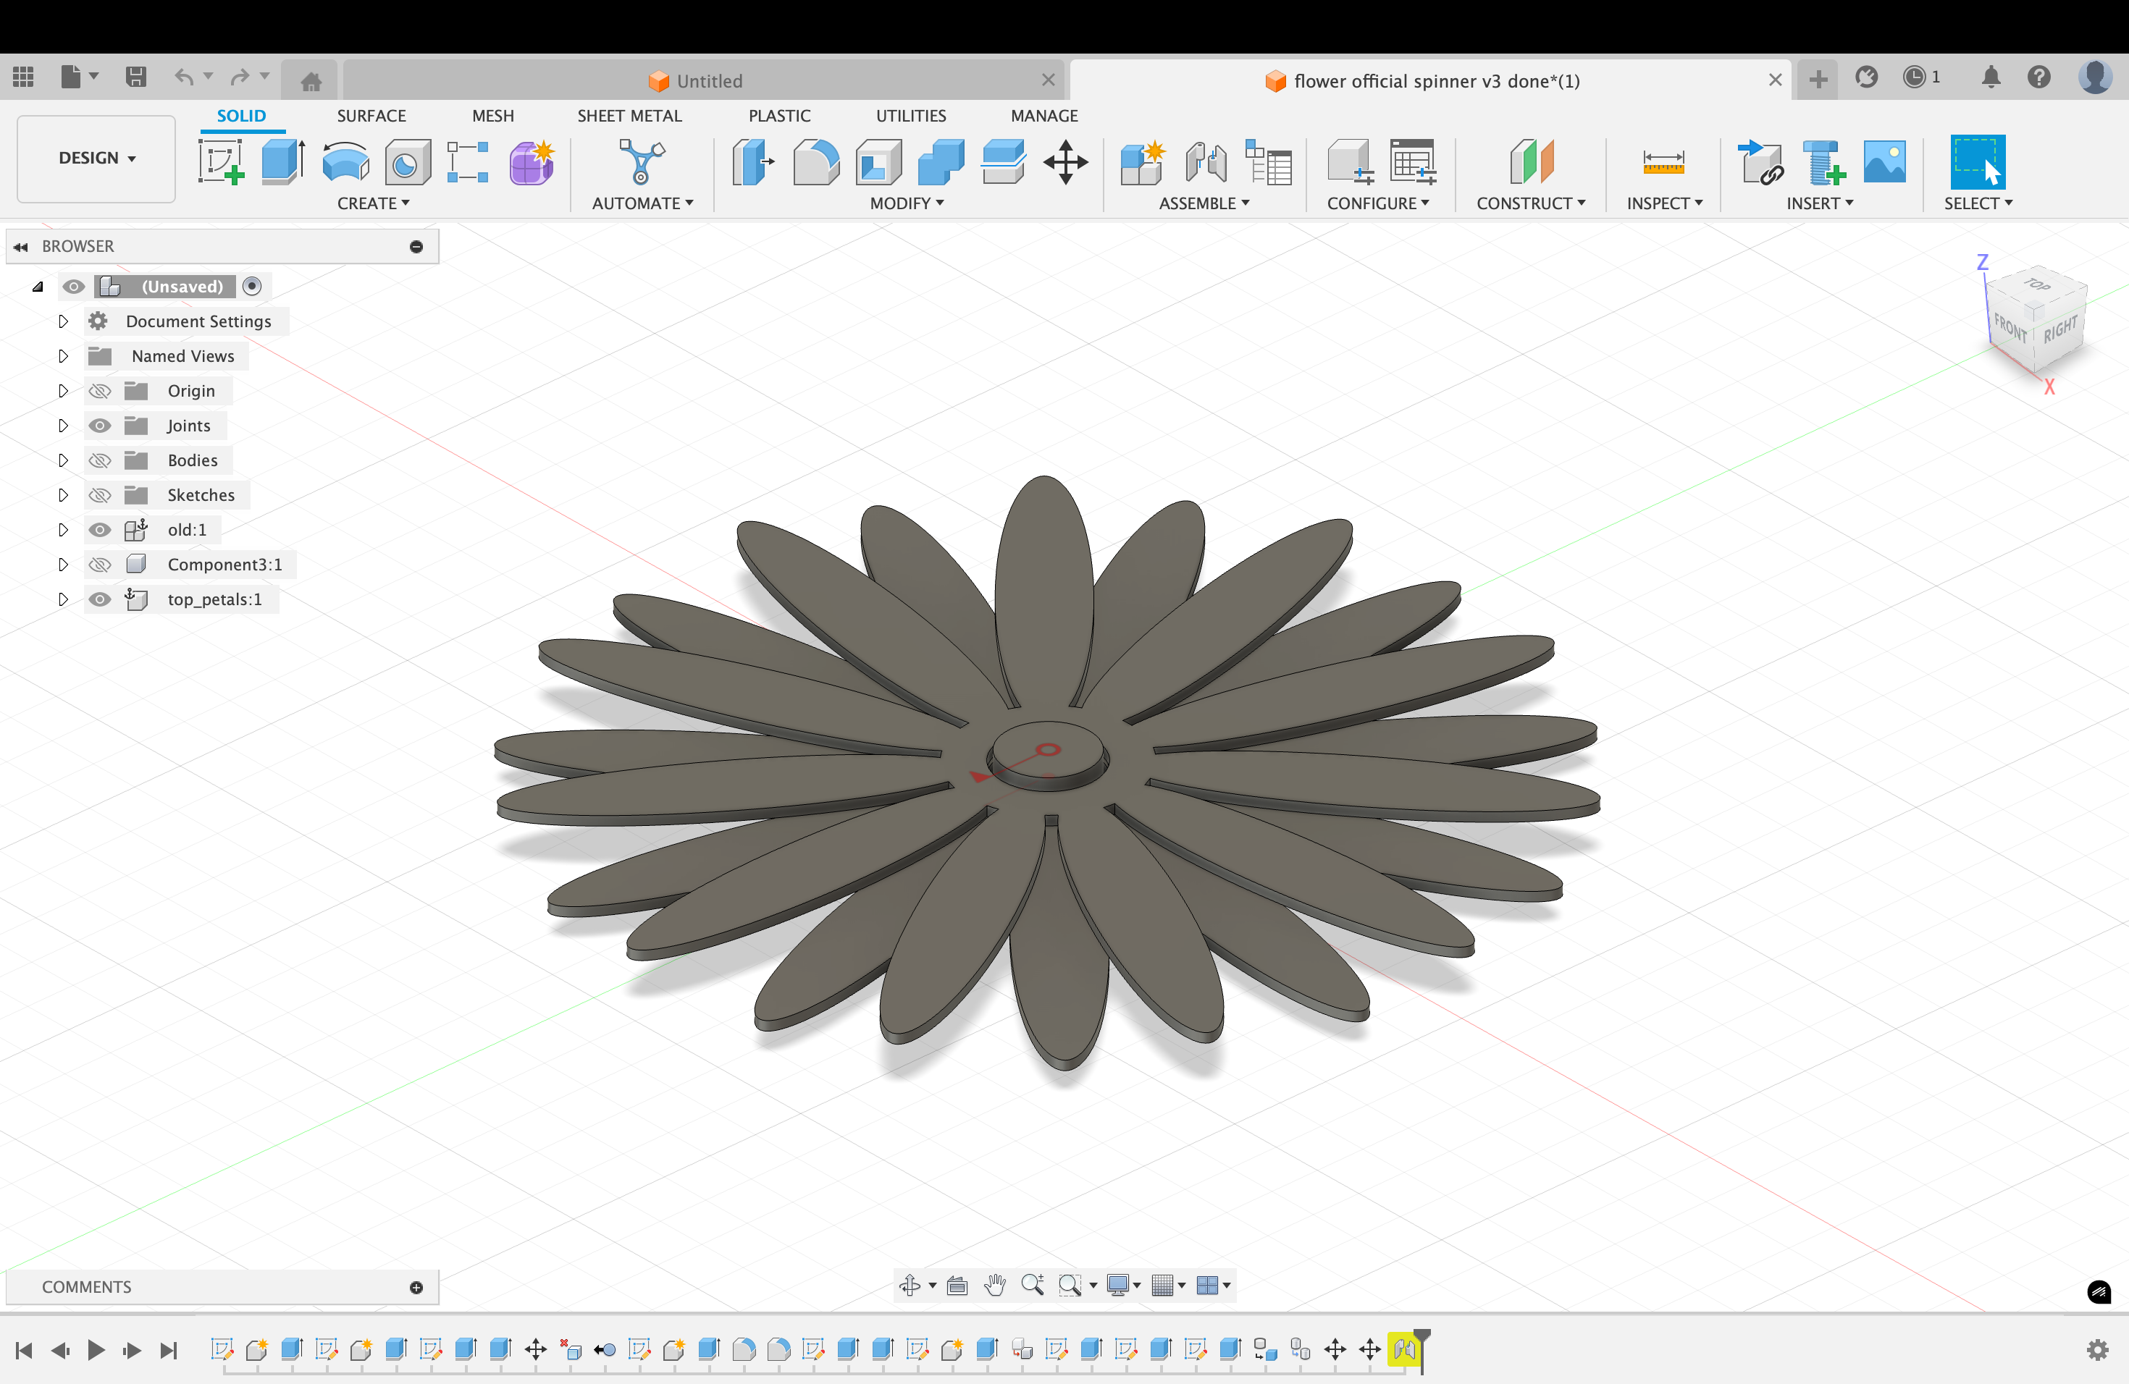Expand the old:1 component node
Screen dimensions: 2129x1384
coord(62,530)
